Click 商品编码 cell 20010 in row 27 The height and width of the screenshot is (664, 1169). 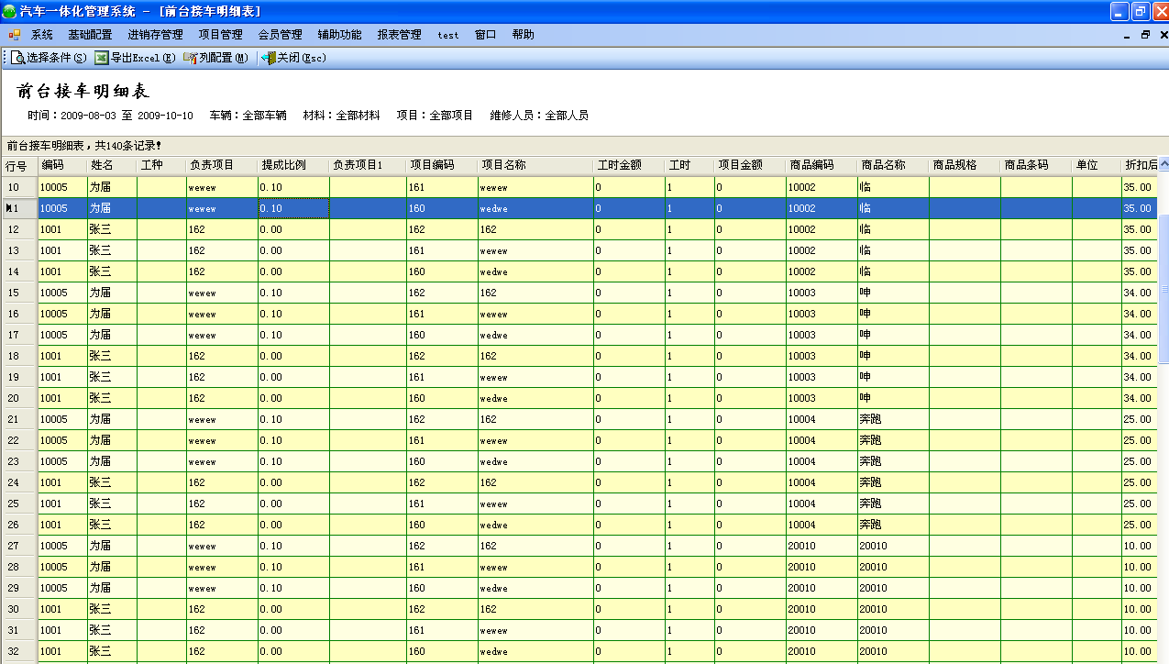pos(822,546)
